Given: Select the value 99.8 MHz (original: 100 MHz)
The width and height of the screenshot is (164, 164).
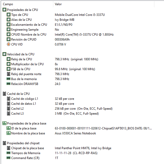Looking at the screenshot, I should click(75, 69).
